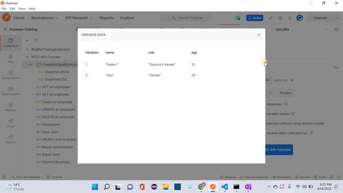The height and width of the screenshot is (193, 343).
Task: Open the Help menu
Action: click(x=32, y=9)
